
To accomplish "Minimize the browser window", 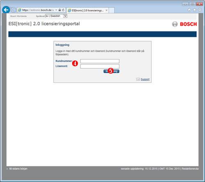I will tap(185, 4).
